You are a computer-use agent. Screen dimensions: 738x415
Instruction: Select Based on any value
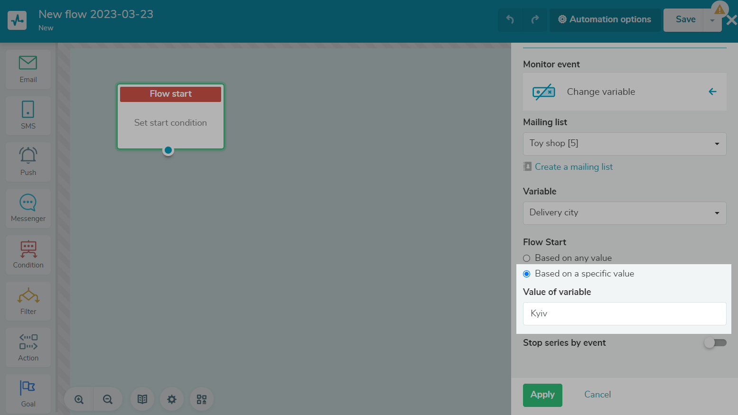[526, 258]
